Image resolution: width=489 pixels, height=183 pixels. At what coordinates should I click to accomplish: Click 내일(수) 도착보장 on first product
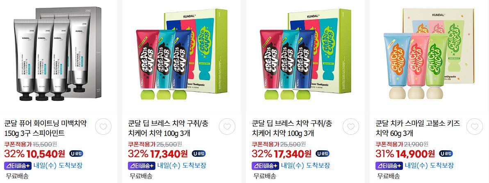point(58,165)
